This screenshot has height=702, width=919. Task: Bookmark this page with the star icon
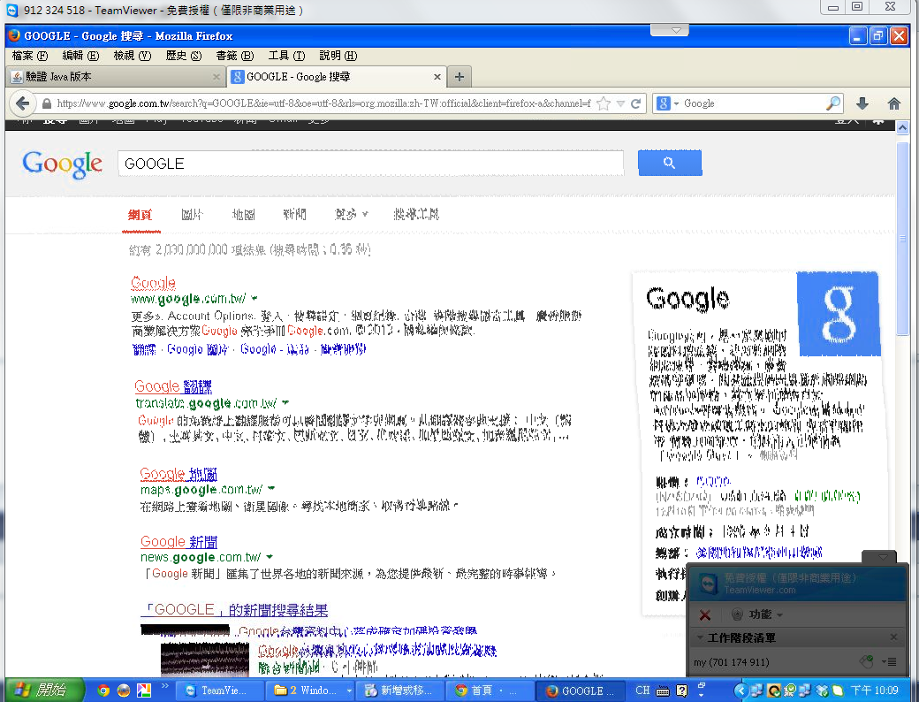click(604, 103)
